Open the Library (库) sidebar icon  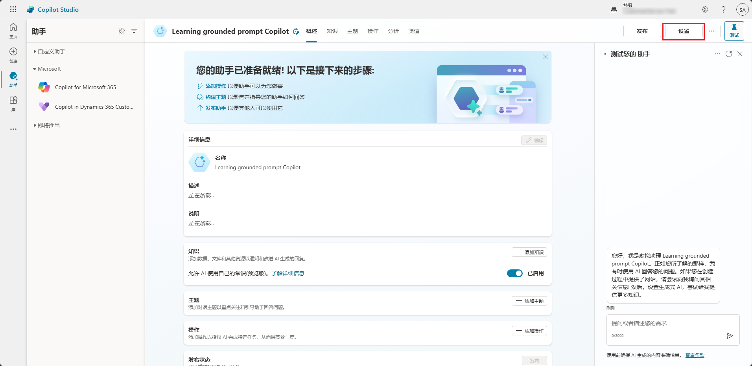(x=13, y=104)
